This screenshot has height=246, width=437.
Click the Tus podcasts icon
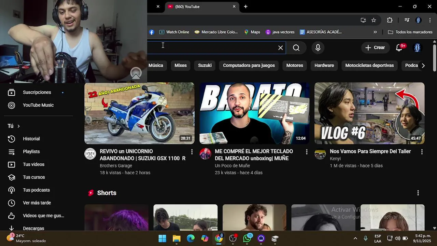click(12, 190)
